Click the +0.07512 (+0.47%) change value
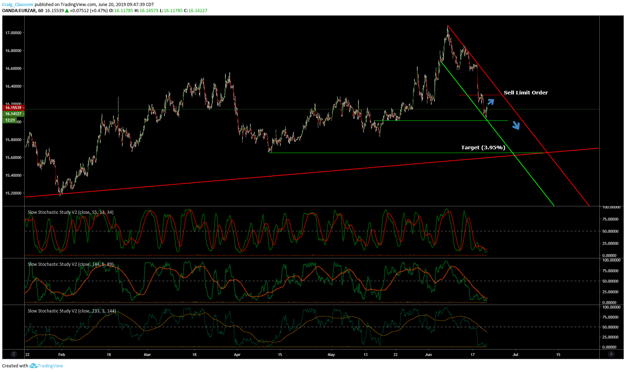This screenshot has height=372, width=626. [89, 11]
